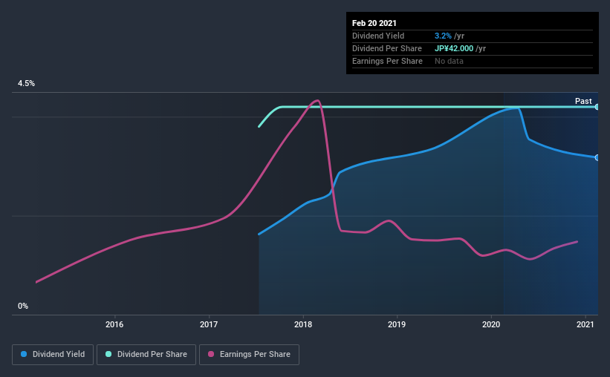Select the 2021 x-axis label
This screenshot has width=610, height=377.
pyautogui.click(x=585, y=324)
